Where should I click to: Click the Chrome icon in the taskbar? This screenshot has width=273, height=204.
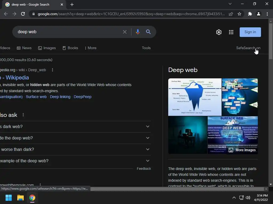32,198
